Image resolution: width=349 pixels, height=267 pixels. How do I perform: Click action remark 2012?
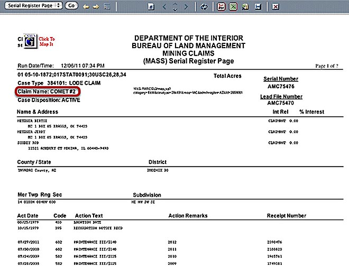(x=172, y=242)
